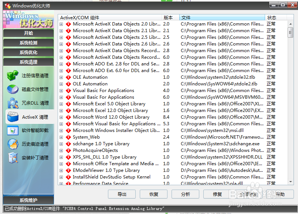This screenshot has width=298, height=214.
Task: Open 冗余DLL 清理 icon
Action: click(13, 103)
